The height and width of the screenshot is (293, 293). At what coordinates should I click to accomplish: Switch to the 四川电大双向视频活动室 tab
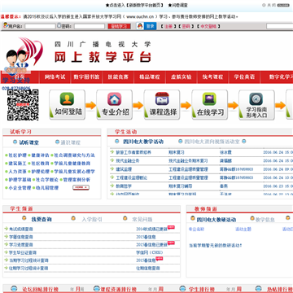coord(212,142)
